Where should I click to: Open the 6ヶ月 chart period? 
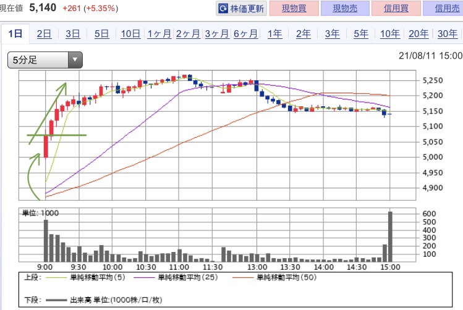(245, 34)
